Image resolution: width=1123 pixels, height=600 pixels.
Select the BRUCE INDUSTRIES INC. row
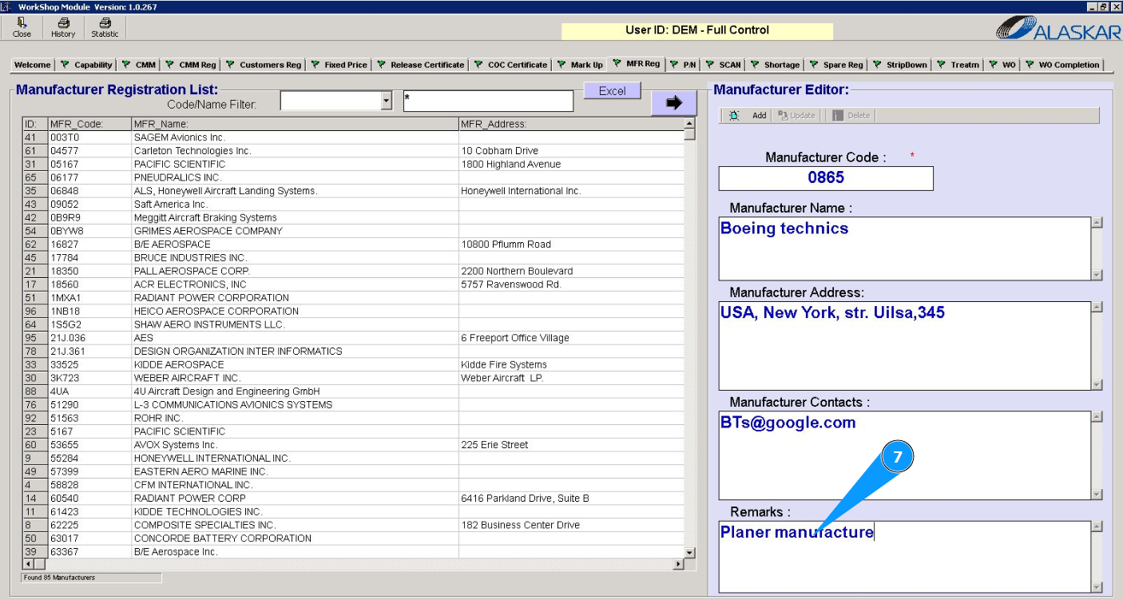[x=353, y=258]
